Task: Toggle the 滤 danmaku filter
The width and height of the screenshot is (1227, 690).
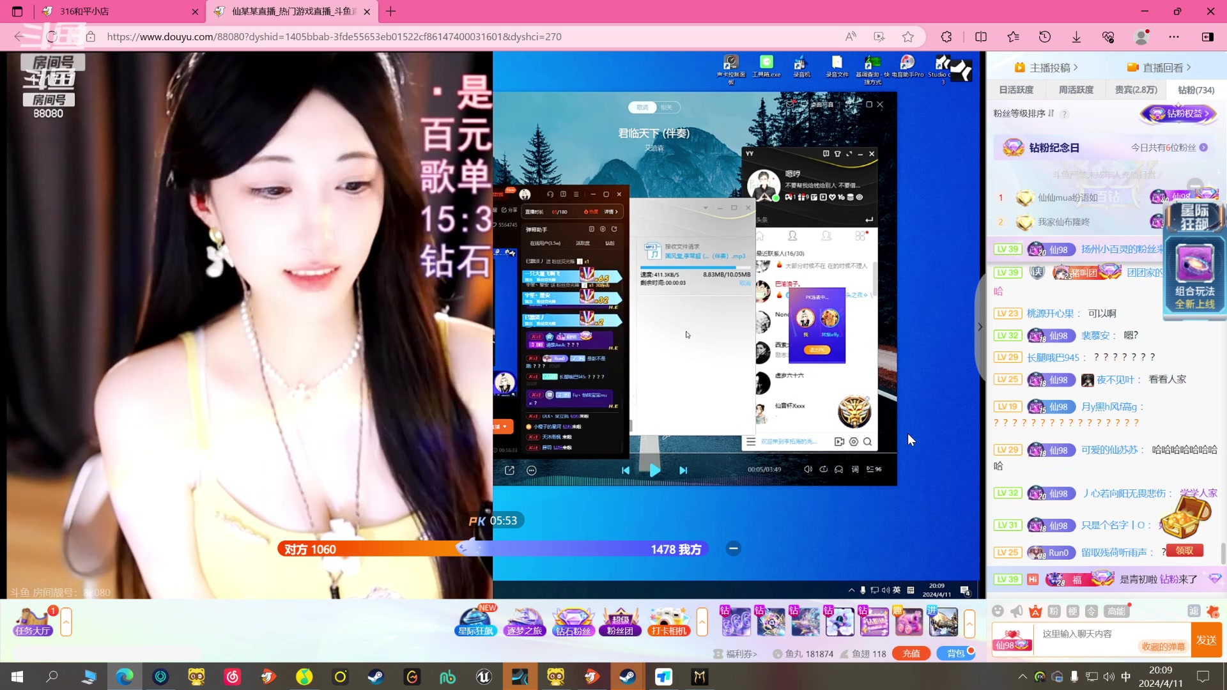Action: 1194,611
